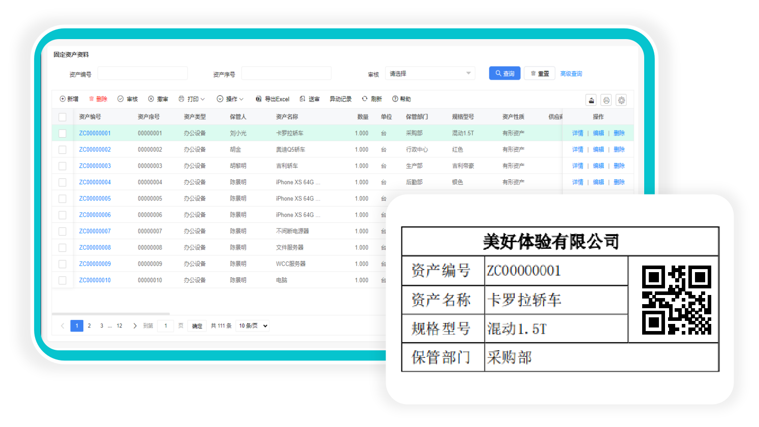This screenshot has height=427, width=759.
Task: Open the 高级查询 advanced search link
Action: [571, 74]
